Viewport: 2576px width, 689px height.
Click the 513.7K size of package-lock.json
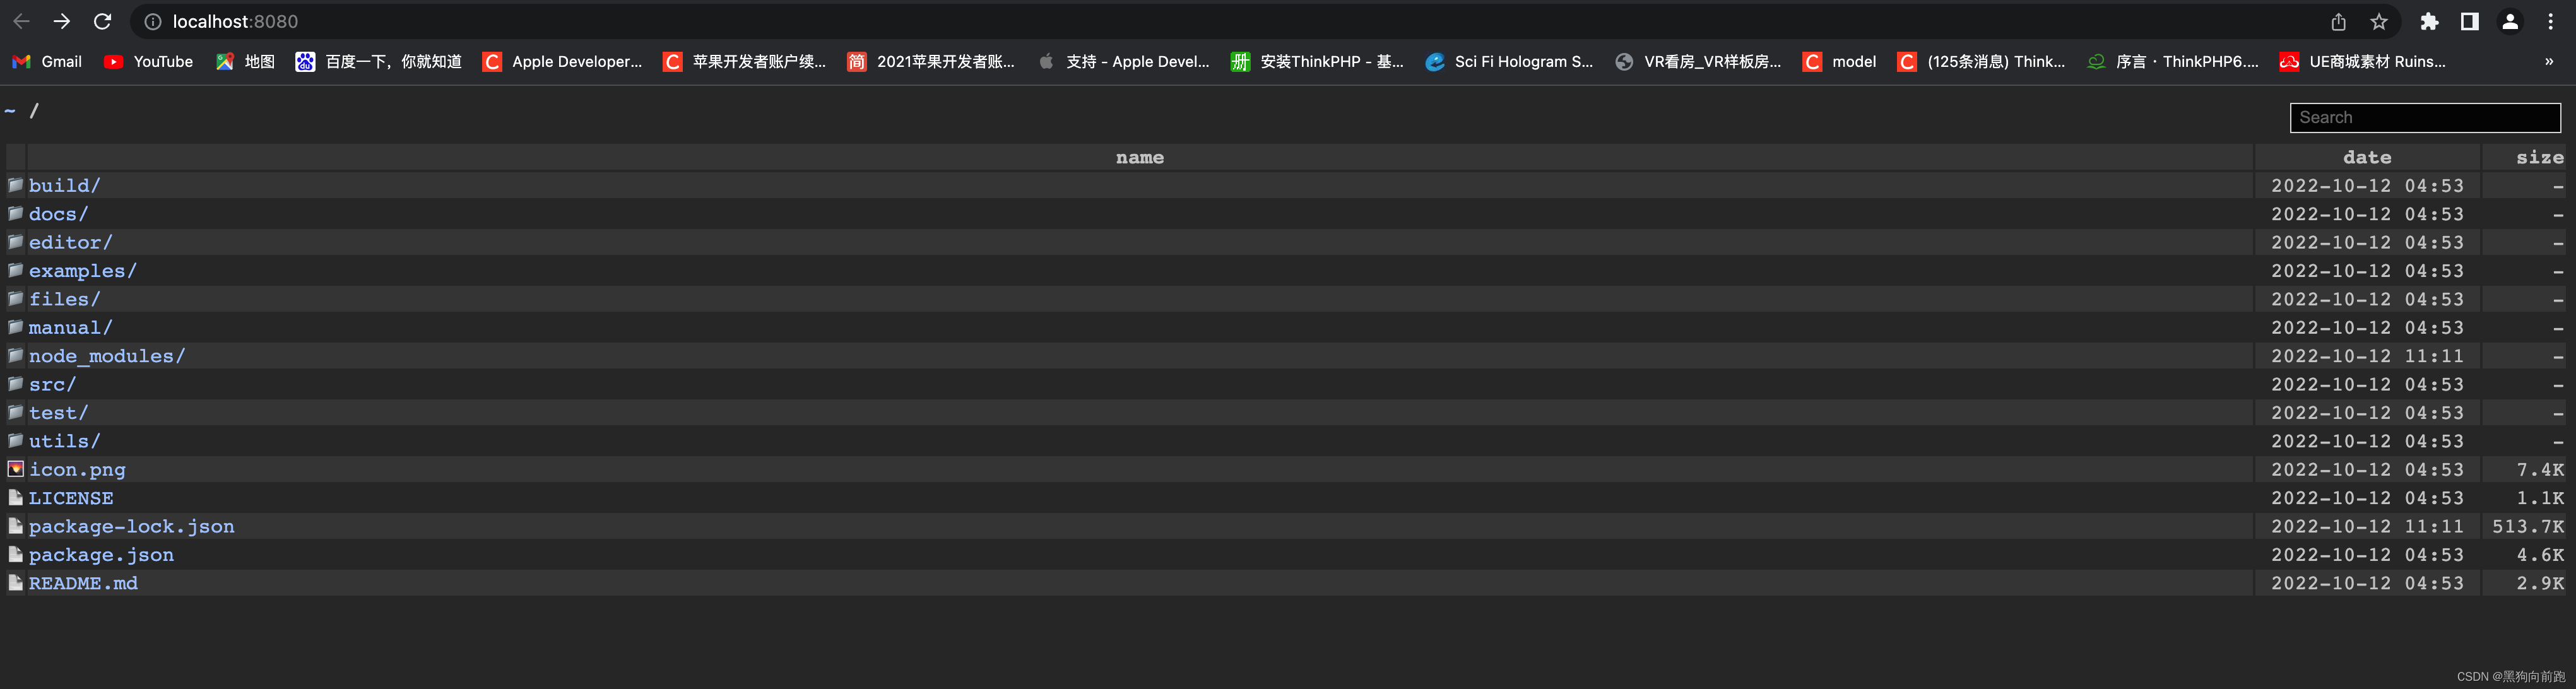point(2528,526)
